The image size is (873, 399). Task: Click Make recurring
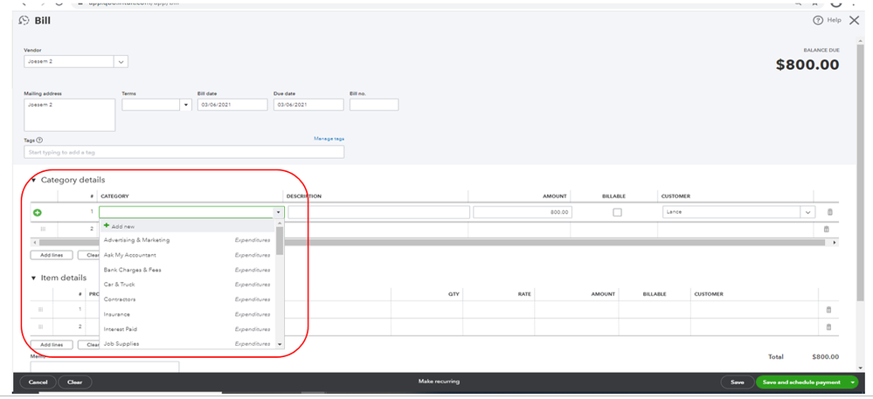tap(439, 382)
